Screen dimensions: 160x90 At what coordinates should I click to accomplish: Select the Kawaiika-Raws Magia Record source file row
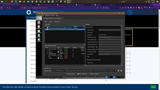tap(65, 28)
